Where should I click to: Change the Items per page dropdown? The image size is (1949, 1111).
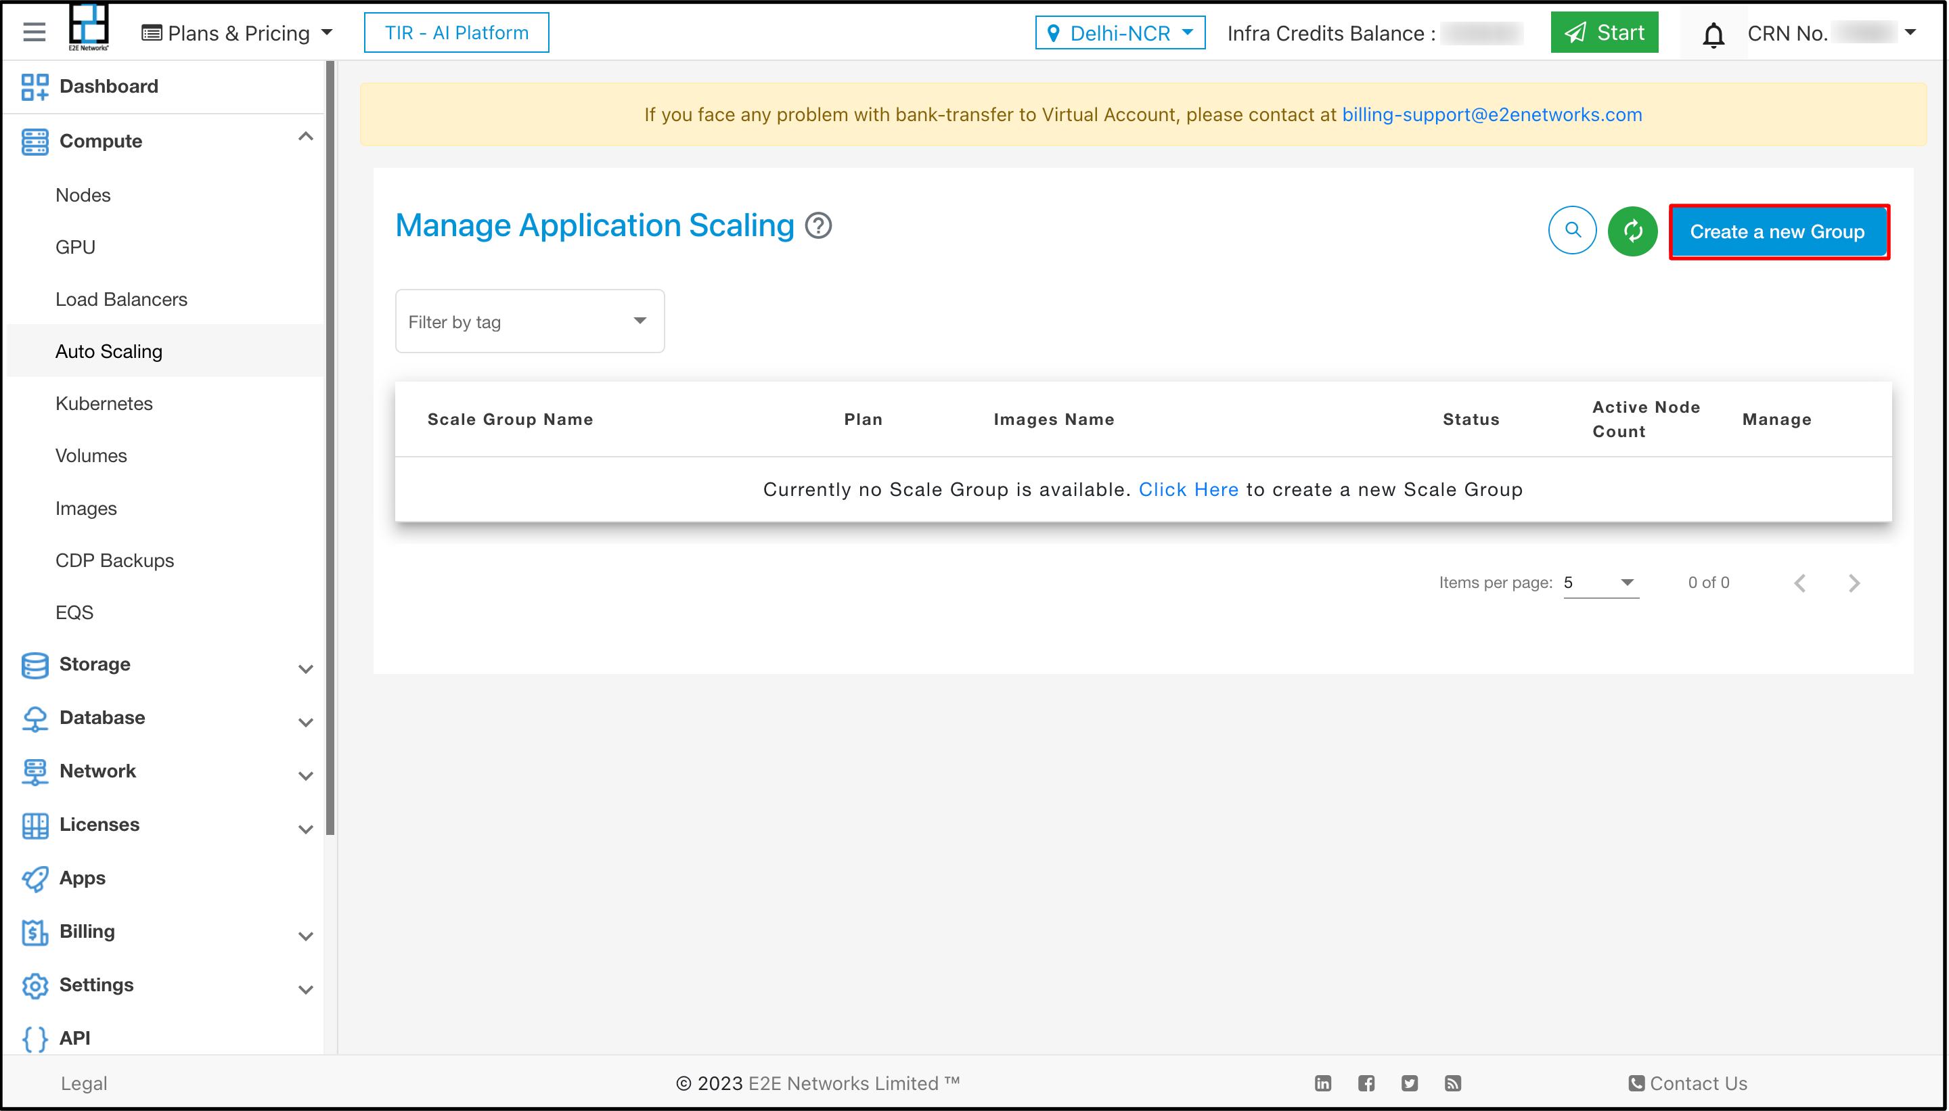1600,583
